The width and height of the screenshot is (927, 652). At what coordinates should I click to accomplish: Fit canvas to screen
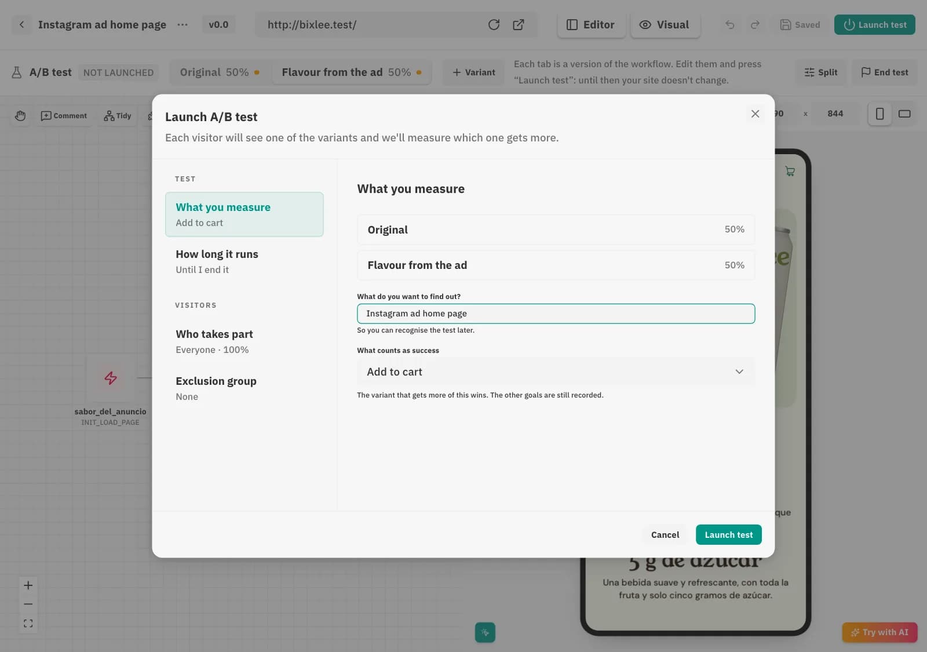pos(28,624)
